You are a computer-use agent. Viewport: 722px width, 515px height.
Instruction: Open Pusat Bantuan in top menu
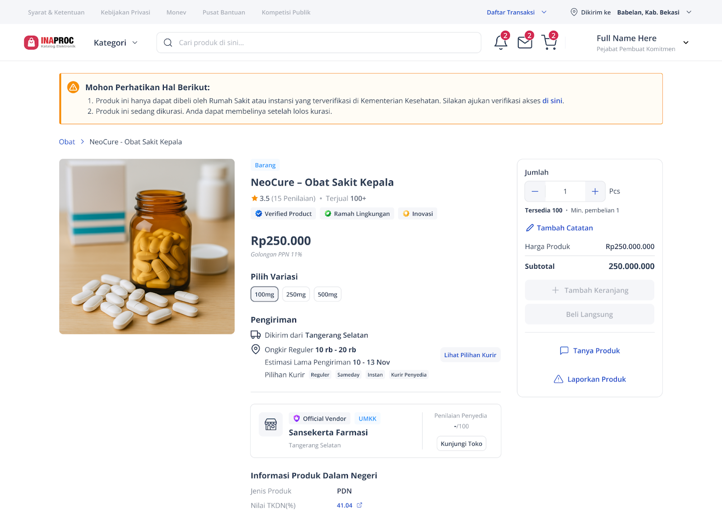(x=224, y=12)
